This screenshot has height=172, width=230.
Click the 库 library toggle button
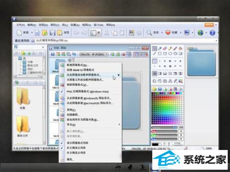click(x=96, y=33)
